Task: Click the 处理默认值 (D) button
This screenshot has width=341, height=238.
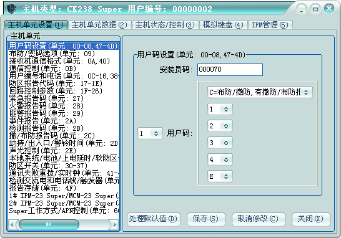Action: tap(154, 219)
